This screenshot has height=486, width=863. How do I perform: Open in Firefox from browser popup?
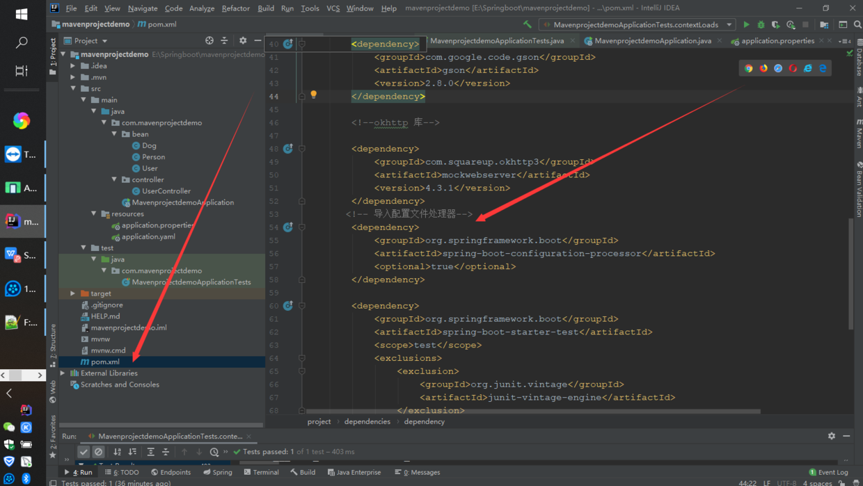pyautogui.click(x=763, y=68)
